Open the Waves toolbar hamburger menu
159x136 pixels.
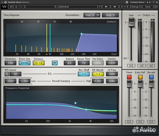point(155,7)
